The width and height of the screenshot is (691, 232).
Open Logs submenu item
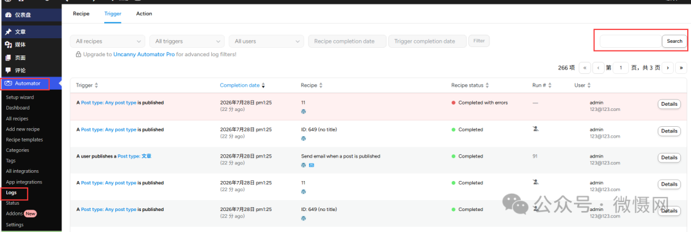pos(12,192)
